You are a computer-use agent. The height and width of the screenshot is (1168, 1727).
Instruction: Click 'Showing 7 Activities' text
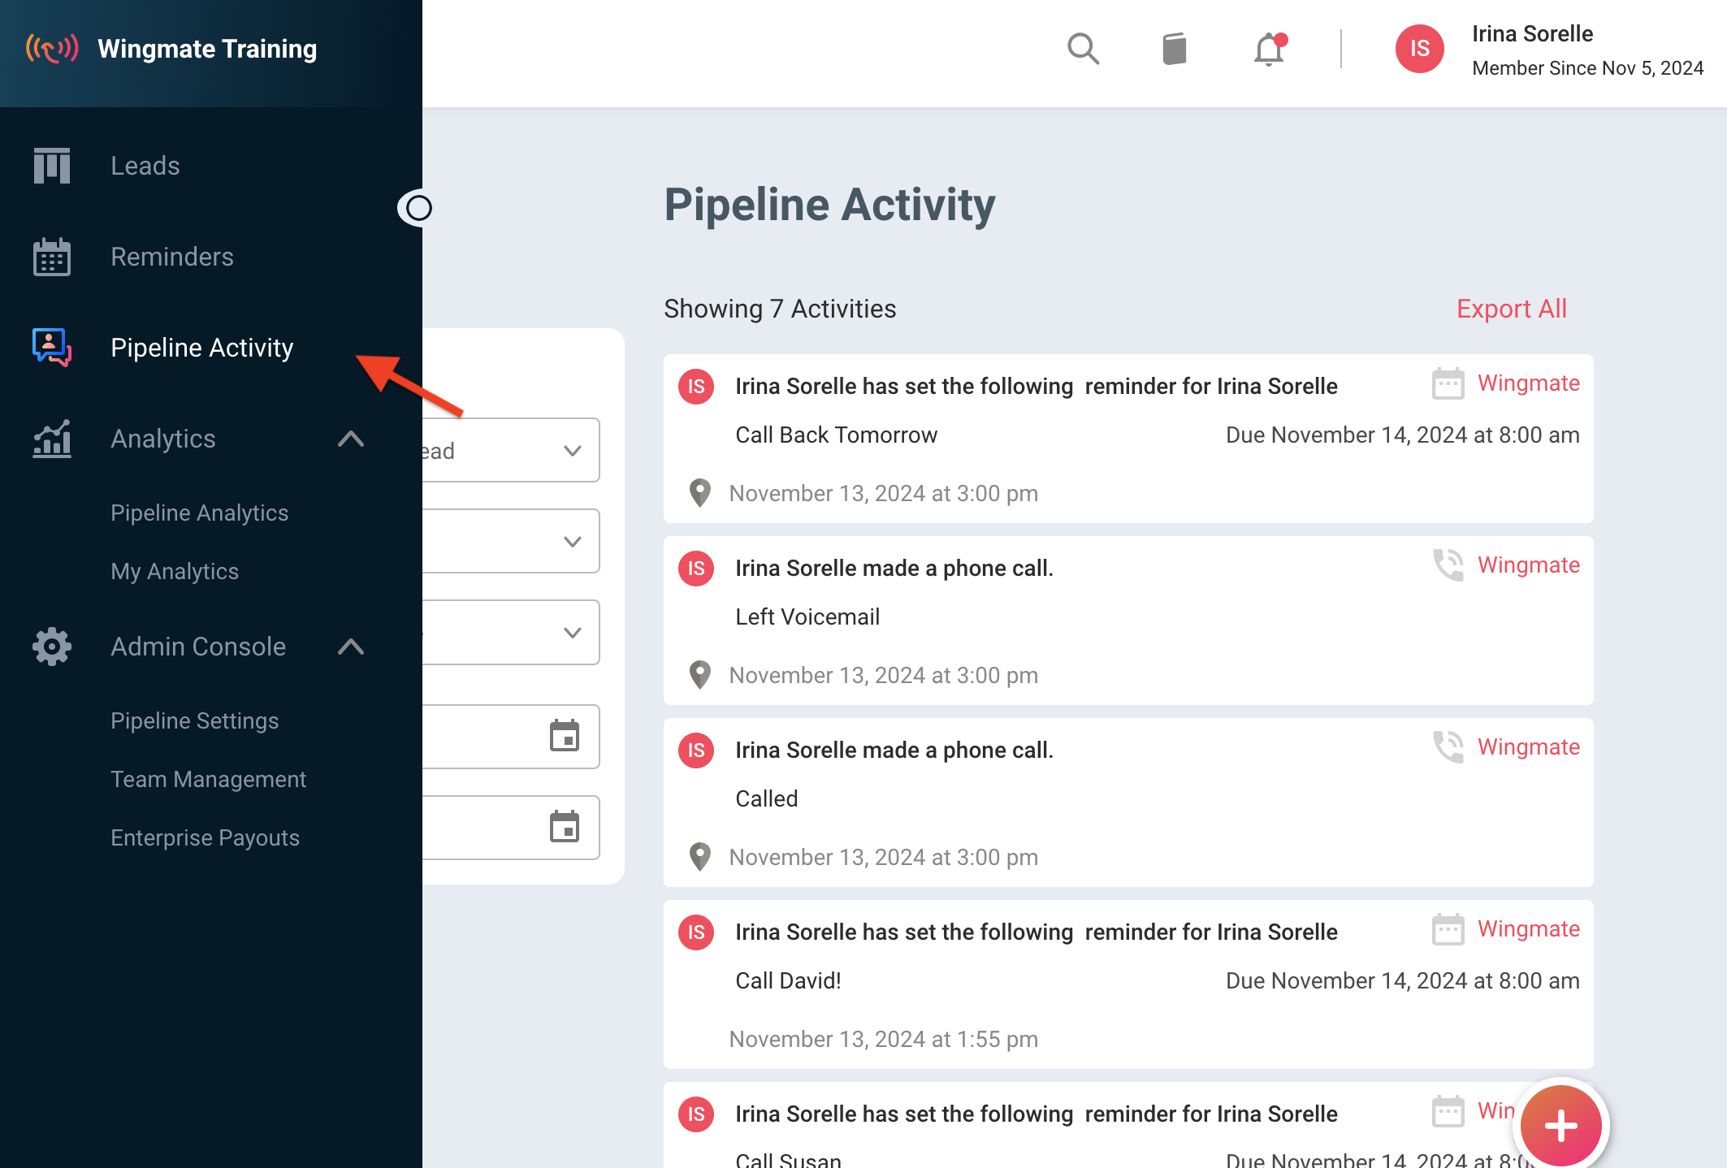click(x=780, y=309)
